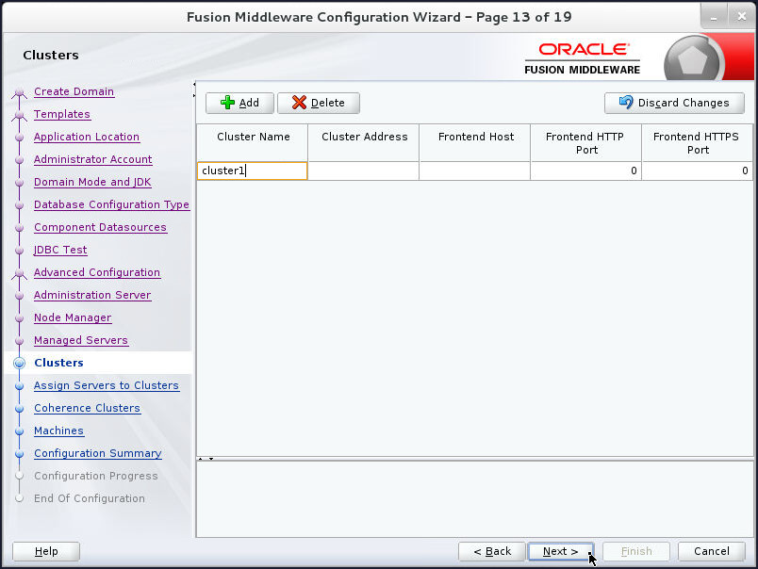Open the Node Manager step
Screen dimensions: 758x569
click(73, 317)
